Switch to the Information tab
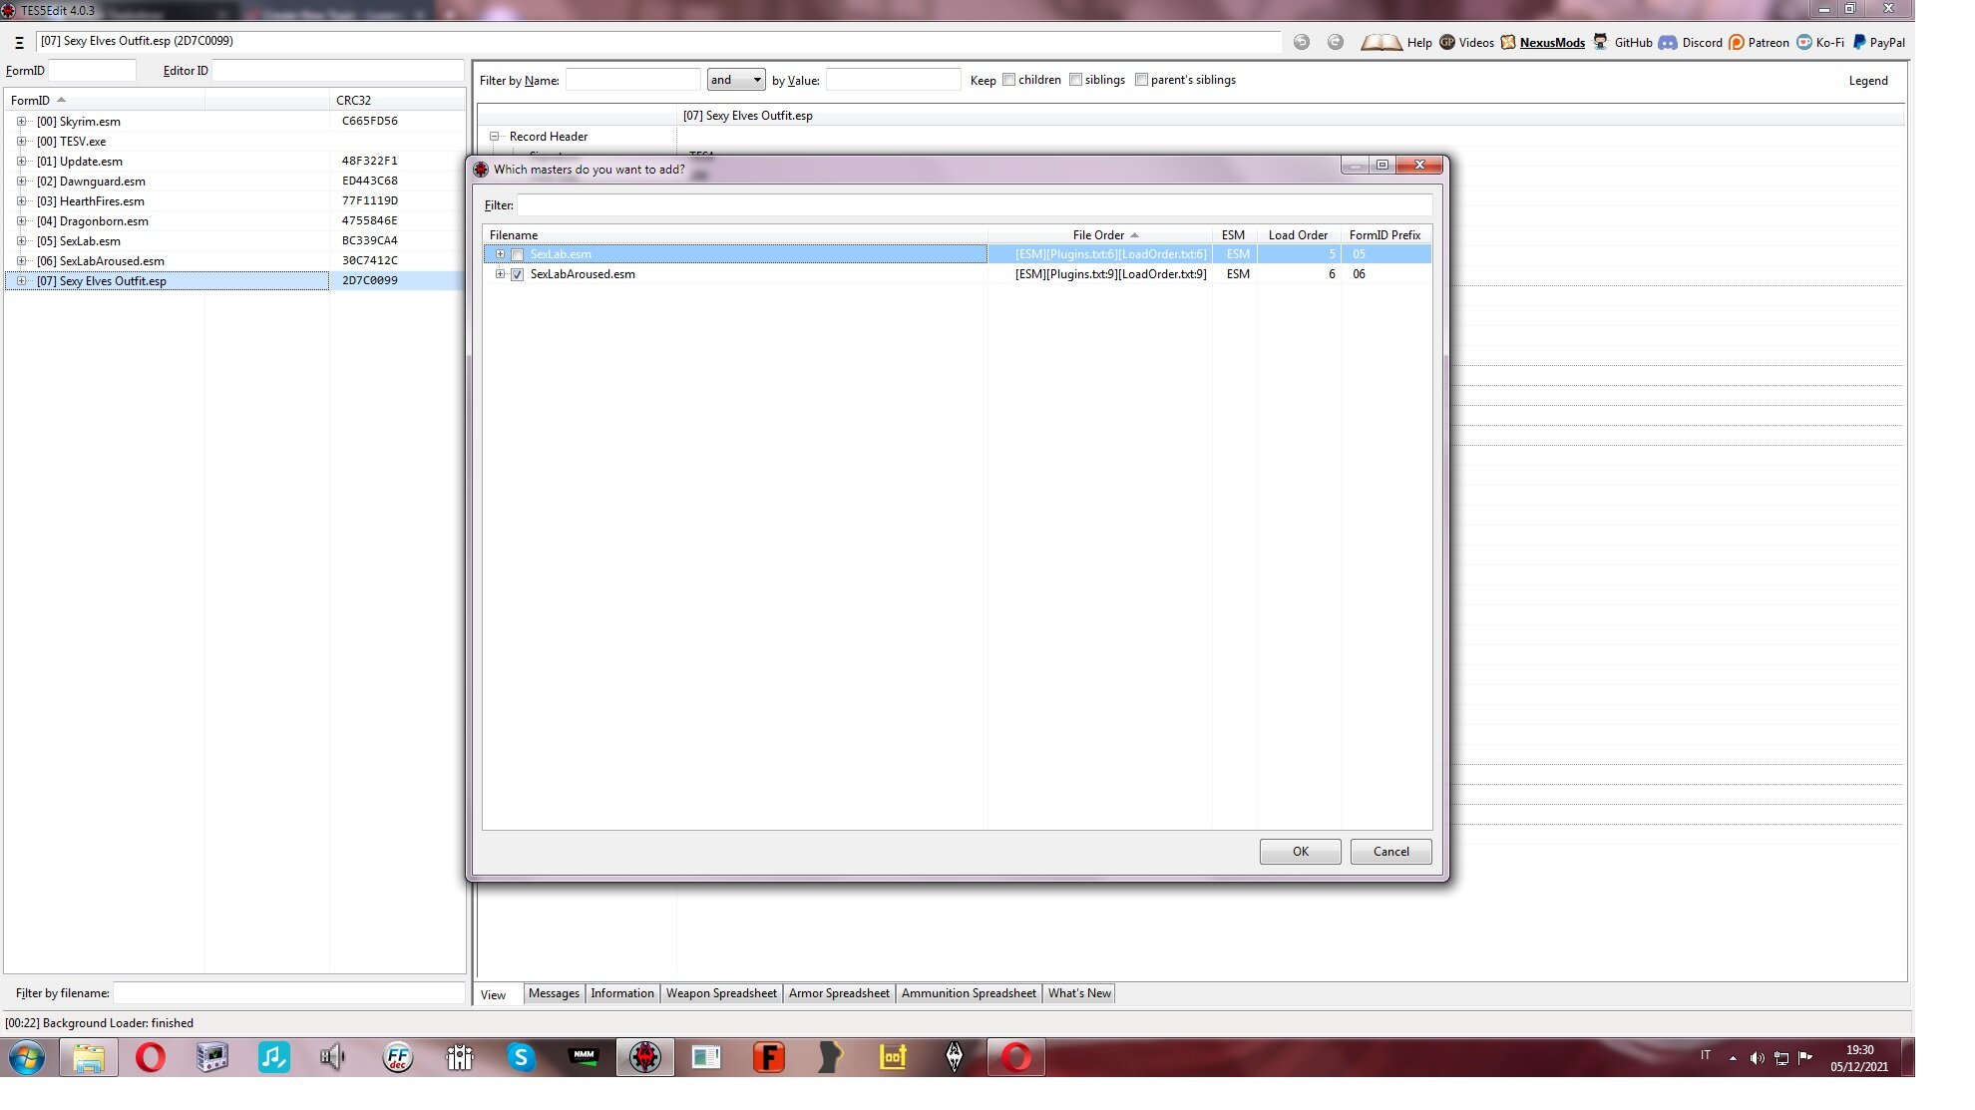The width and height of the screenshot is (1975, 1110). click(x=622, y=993)
